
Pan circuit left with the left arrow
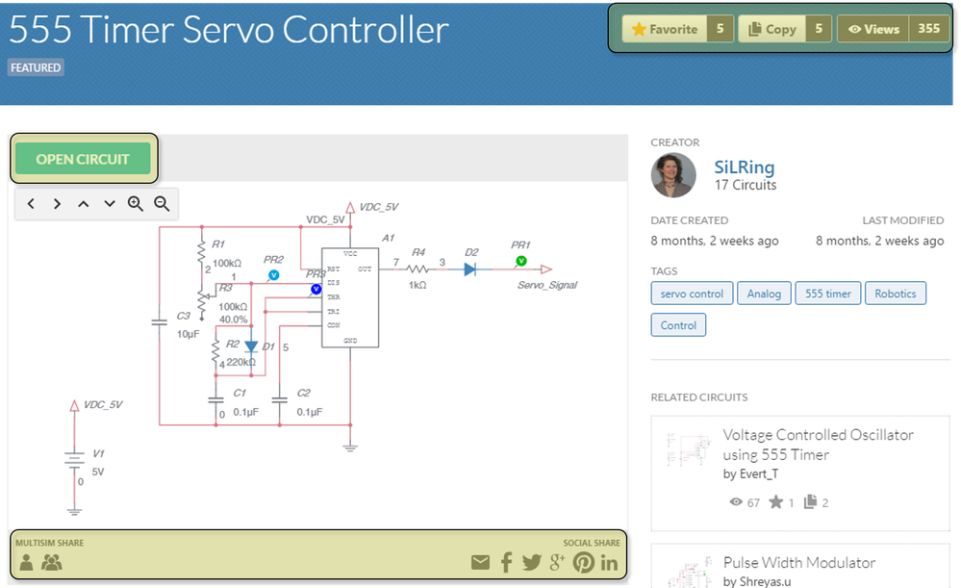[31, 204]
